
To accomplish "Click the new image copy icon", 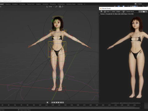I will 142,12.
